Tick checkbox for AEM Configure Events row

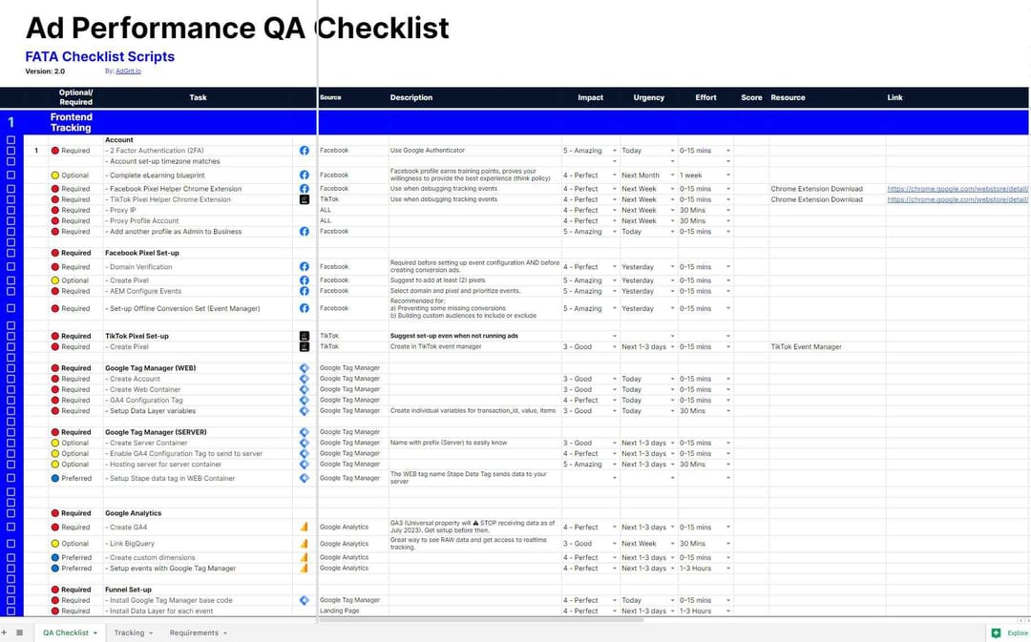11,291
